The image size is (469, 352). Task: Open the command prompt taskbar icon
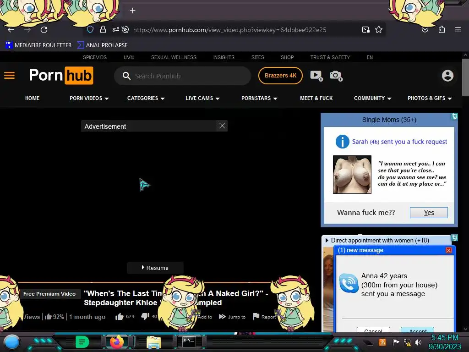tap(189, 342)
